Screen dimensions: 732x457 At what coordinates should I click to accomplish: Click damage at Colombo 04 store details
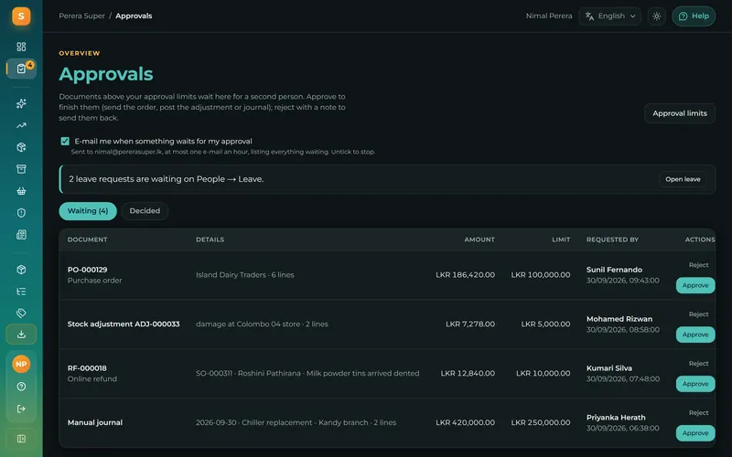262,324
